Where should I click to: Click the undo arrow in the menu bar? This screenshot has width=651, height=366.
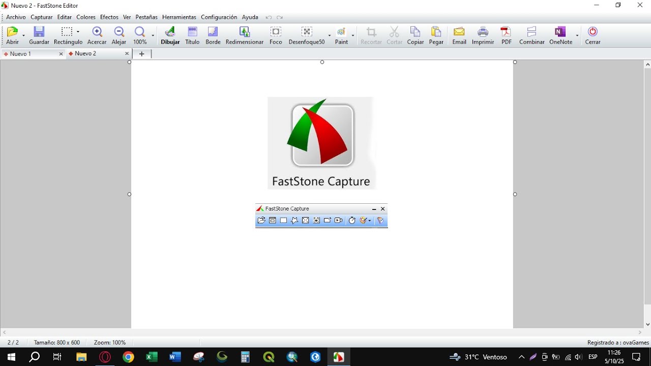(269, 17)
